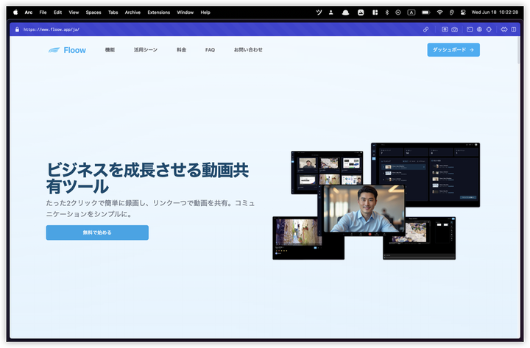Open the Spaces menu

[x=93, y=13]
